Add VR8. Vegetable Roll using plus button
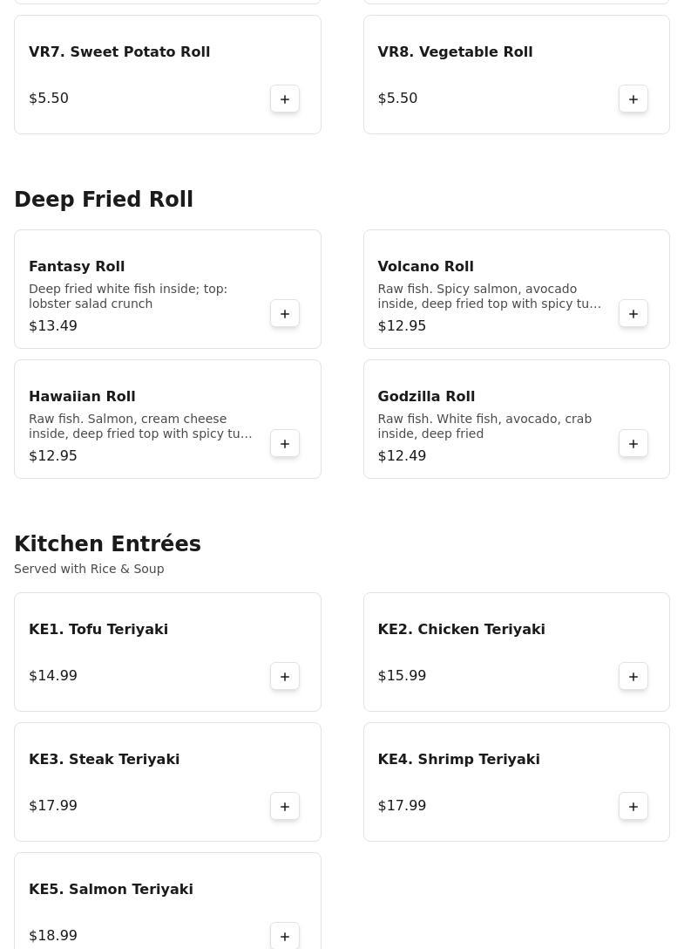The image size is (684, 949). (x=633, y=99)
